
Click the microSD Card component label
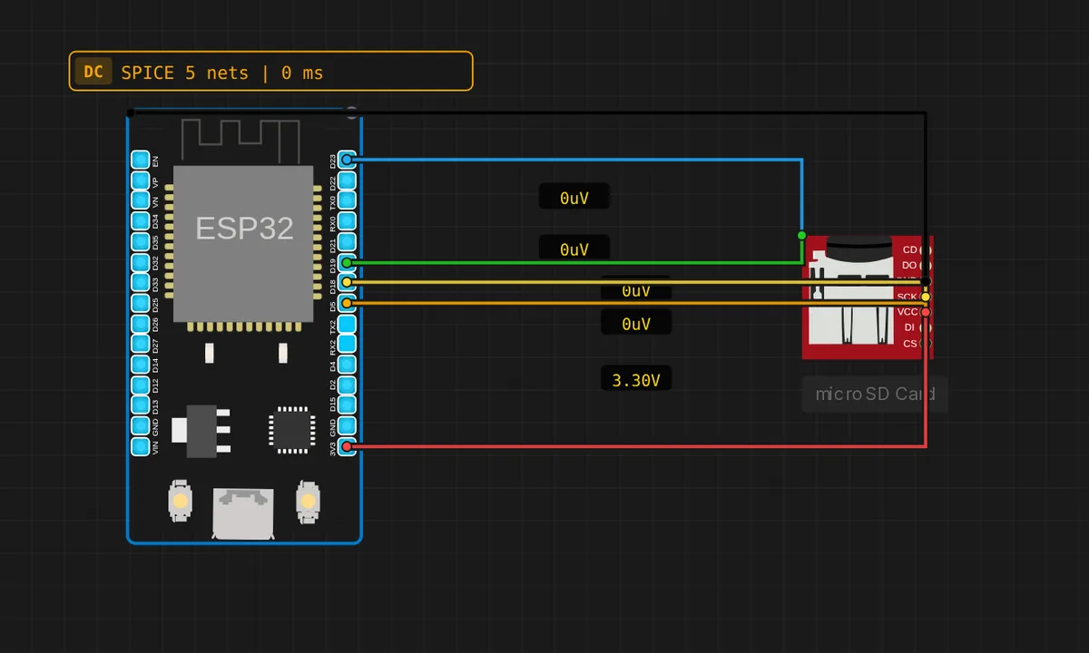[875, 395]
